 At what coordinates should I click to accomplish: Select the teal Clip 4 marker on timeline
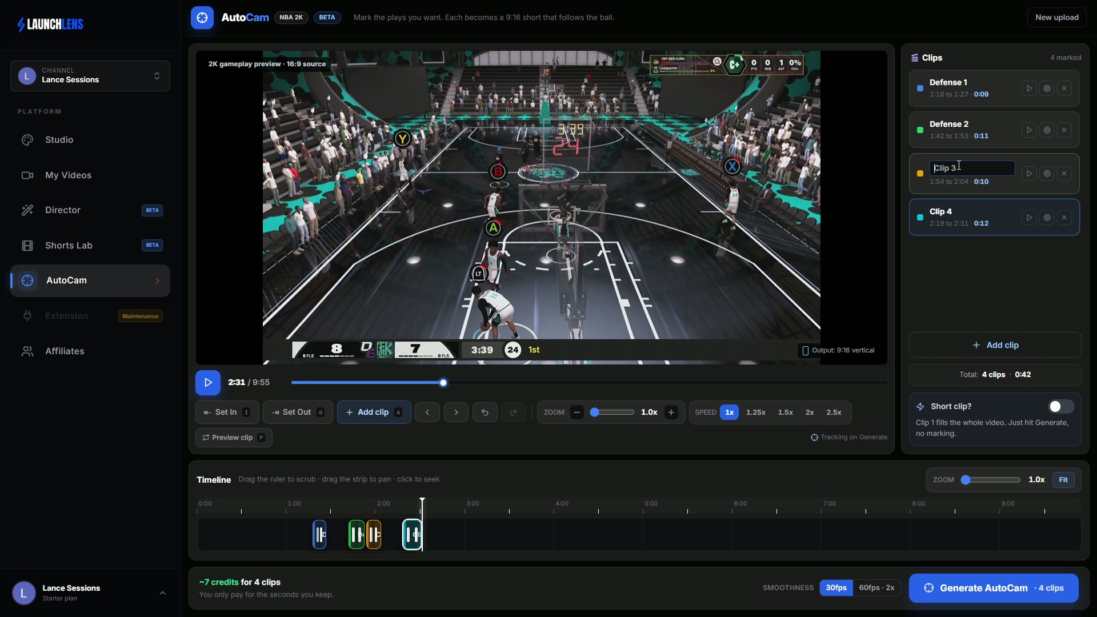point(412,535)
